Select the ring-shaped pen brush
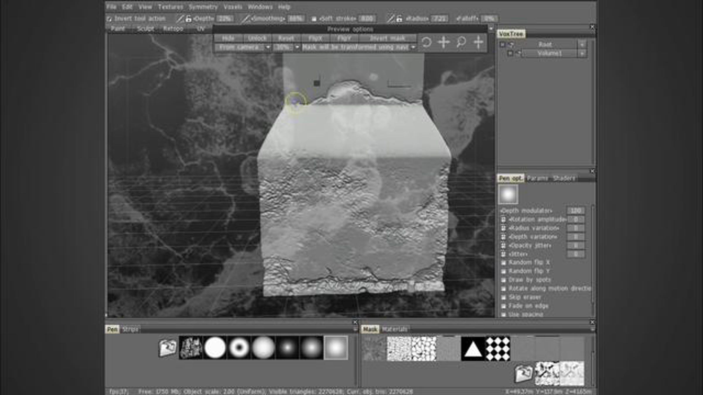 click(x=239, y=348)
